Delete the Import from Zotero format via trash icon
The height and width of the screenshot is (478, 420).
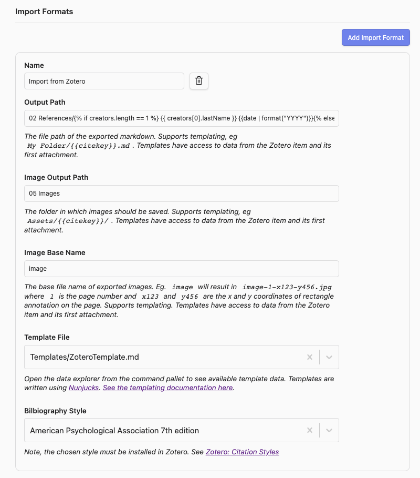199,81
